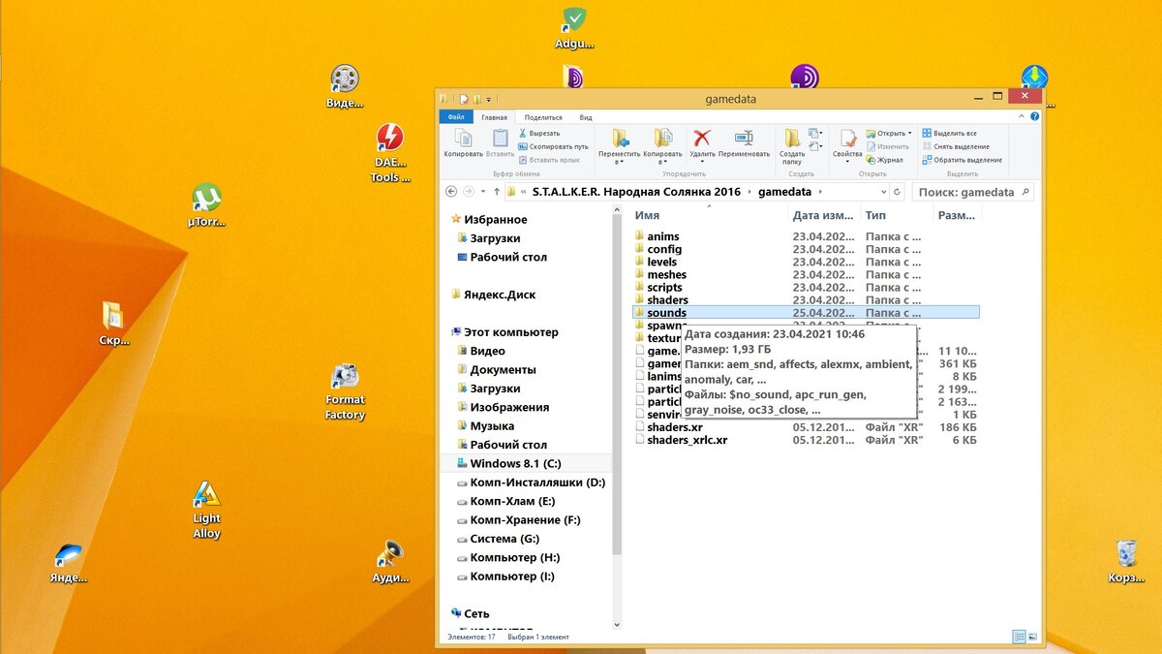Select the meshes folder
The image size is (1162, 654).
[x=666, y=274]
